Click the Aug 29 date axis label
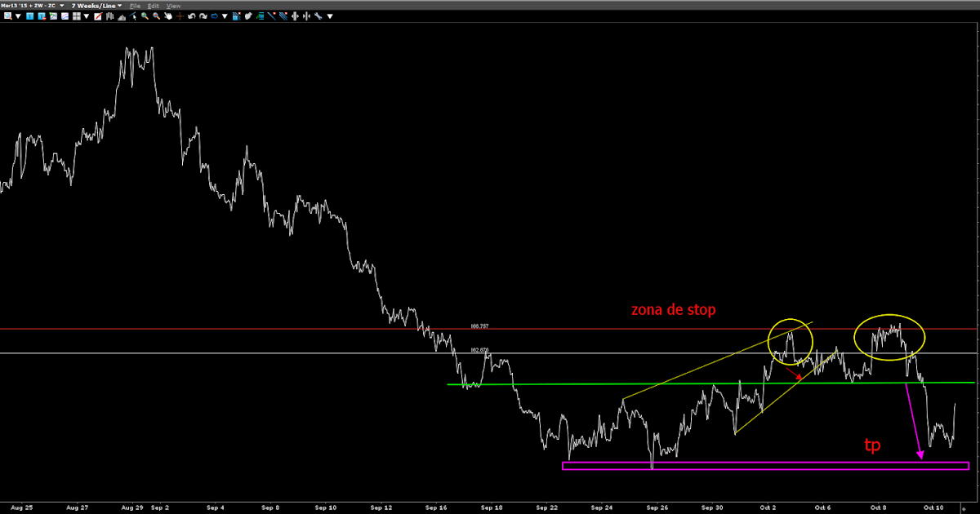This screenshot has height=514, width=980. tap(131, 507)
